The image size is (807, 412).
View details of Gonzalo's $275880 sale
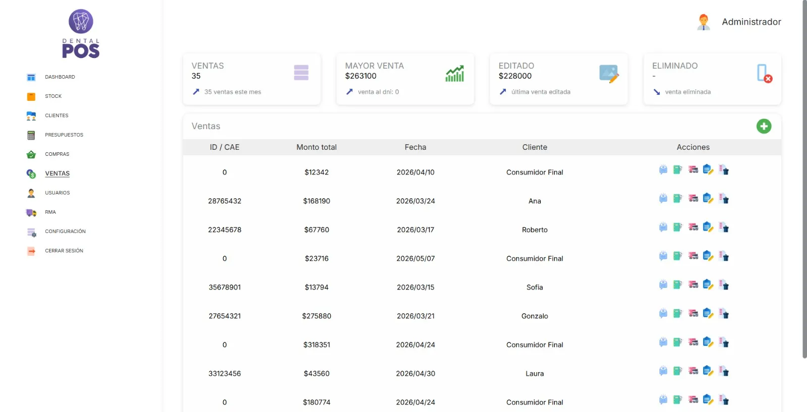click(x=663, y=314)
